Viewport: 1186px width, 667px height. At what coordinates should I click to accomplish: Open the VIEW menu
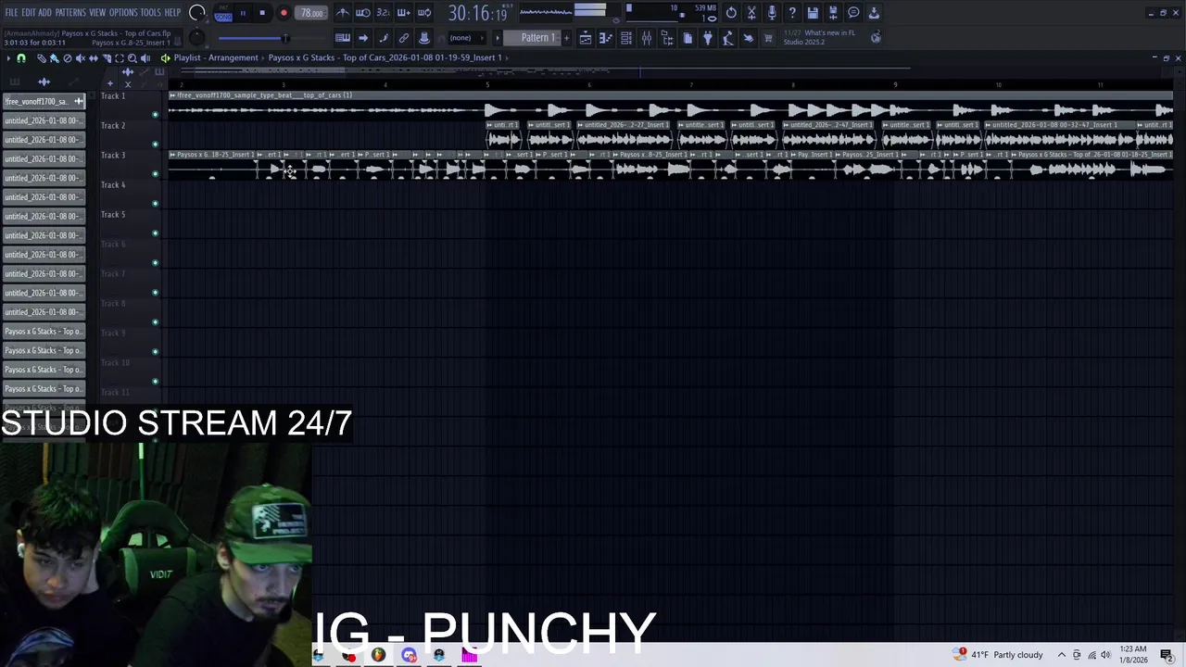(97, 12)
